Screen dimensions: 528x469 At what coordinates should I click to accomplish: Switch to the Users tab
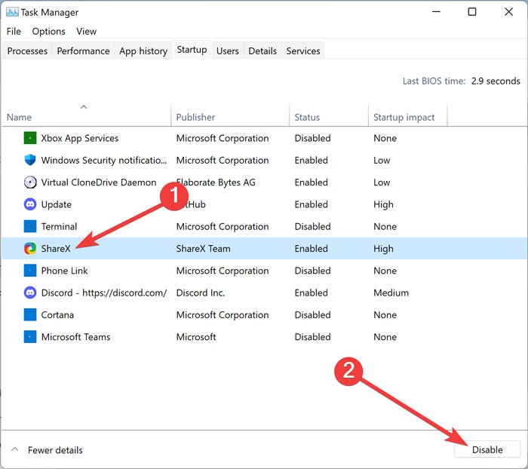point(228,51)
